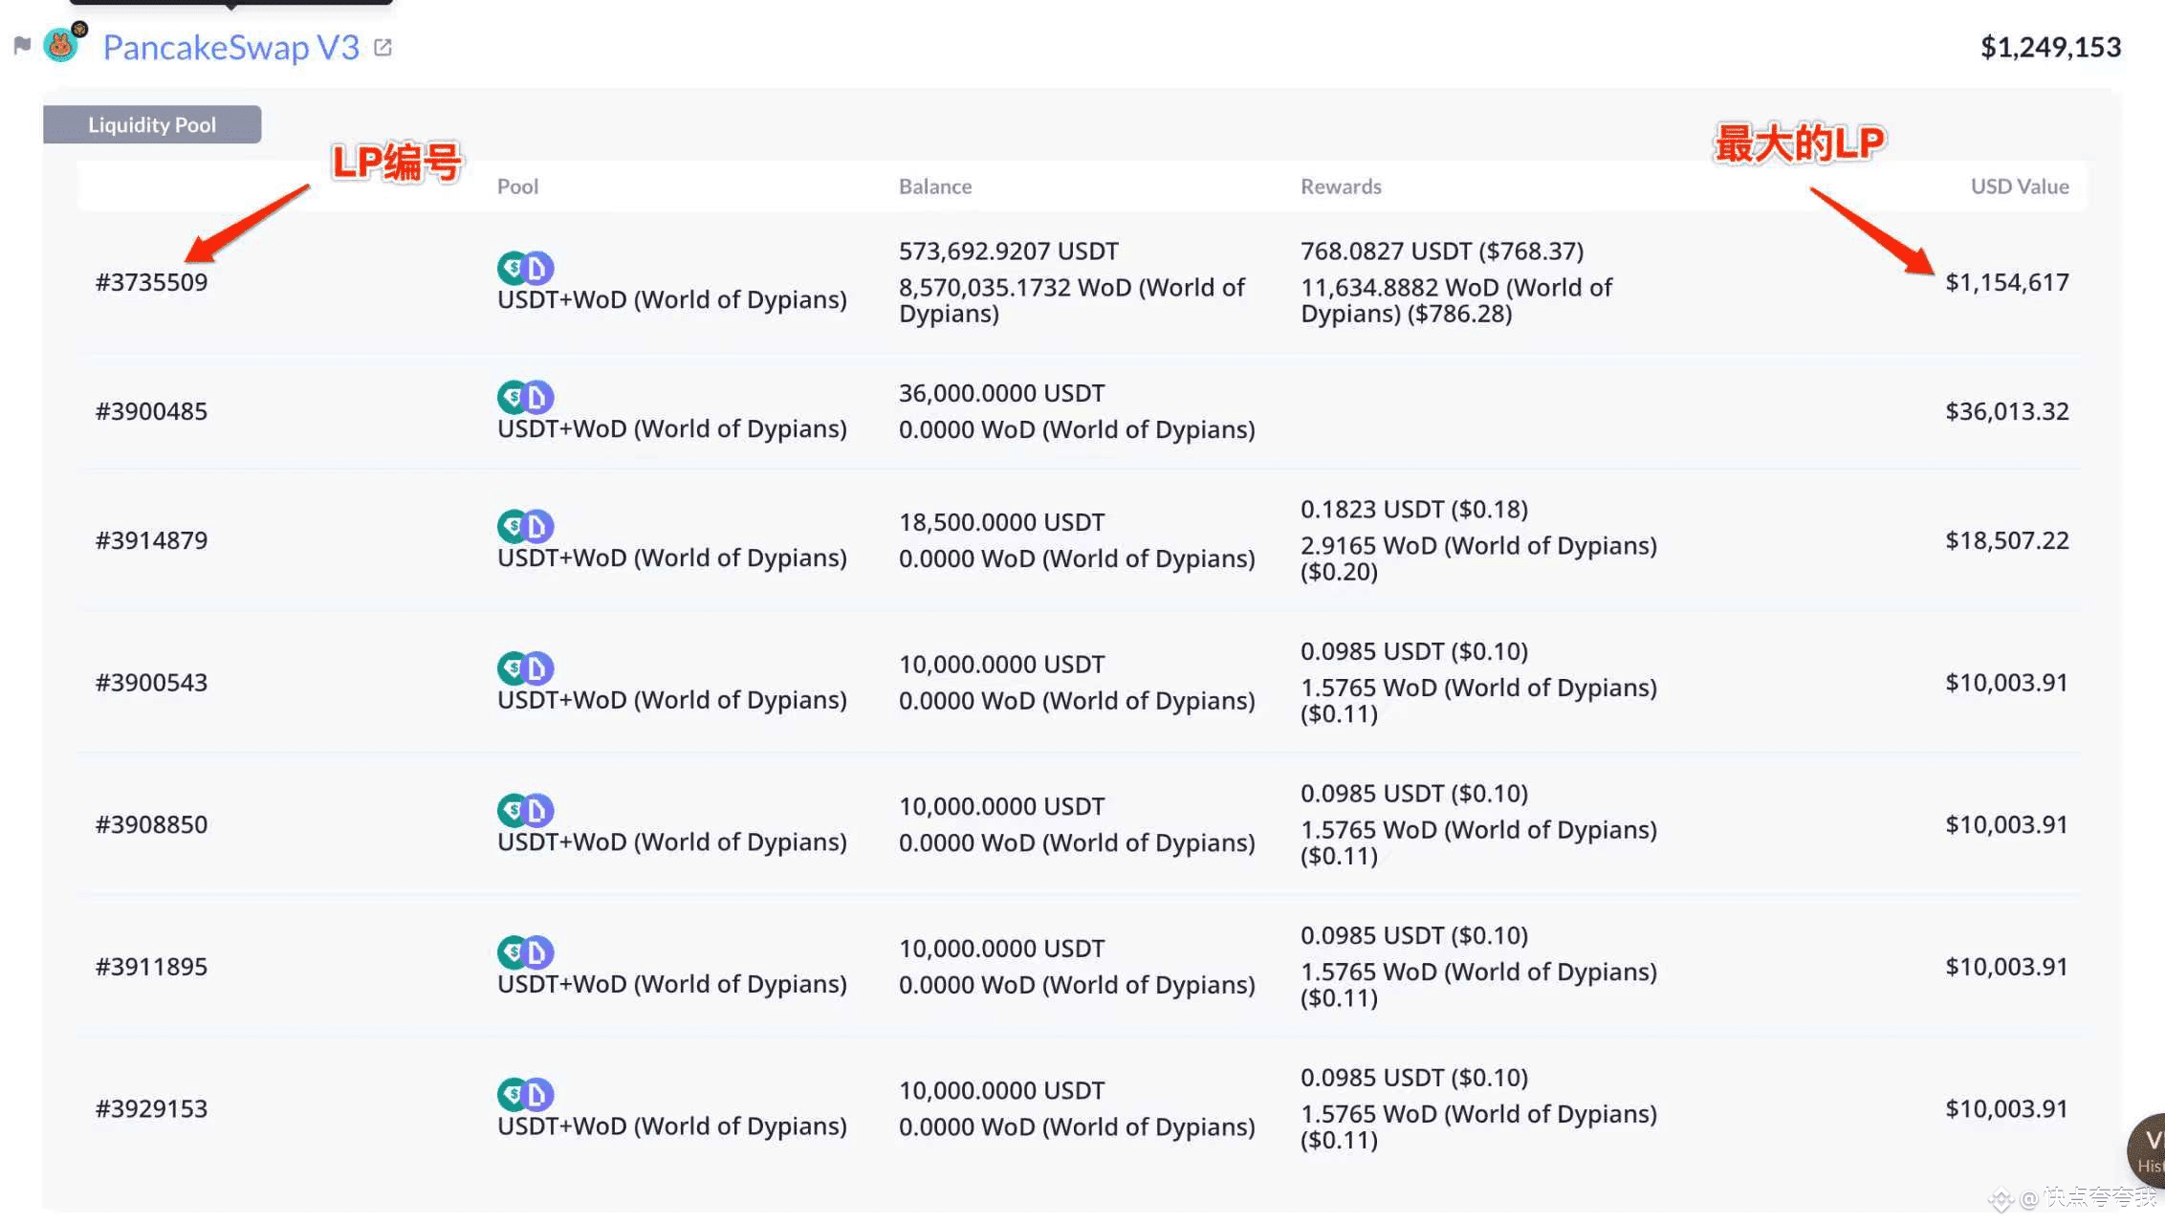Viewport: 2165px width, 1224px height.
Task: Click the $1,154,617 USD value
Action: [x=2006, y=282]
